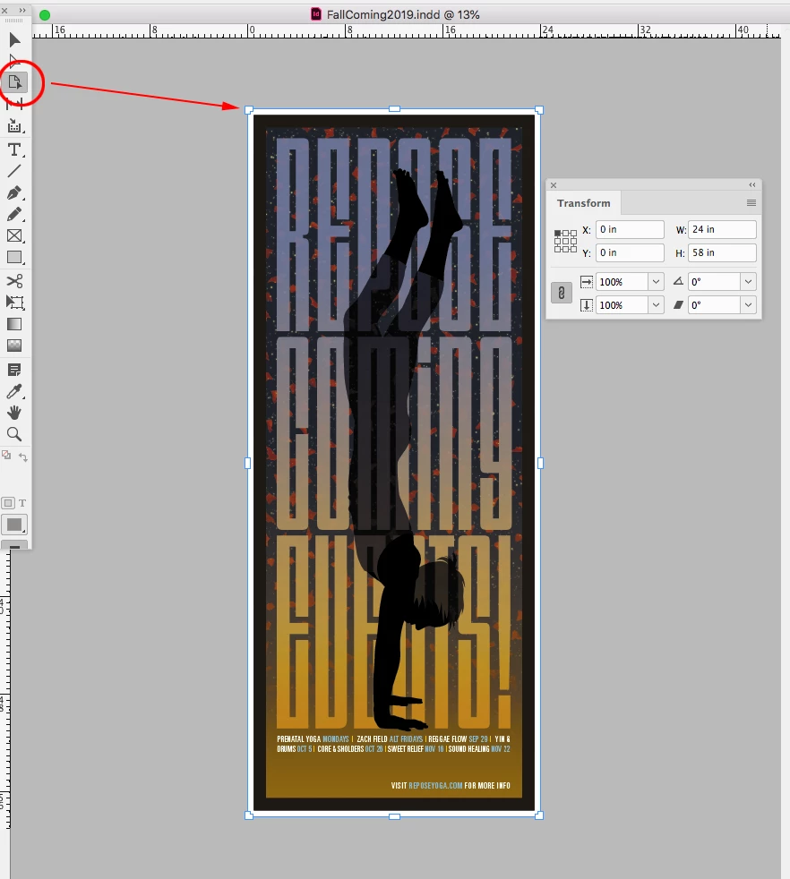Click the "PRENATAL YOGA MONDAYS" text line

[313, 738]
